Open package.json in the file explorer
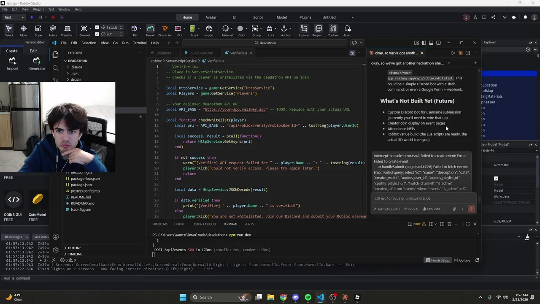Image resolution: width=540 pixels, height=304 pixels. pos(81,185)
